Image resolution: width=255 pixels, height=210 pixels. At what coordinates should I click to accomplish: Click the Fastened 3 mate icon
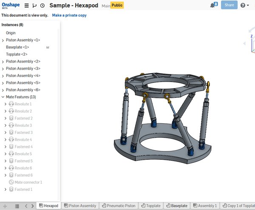[11, 132]
